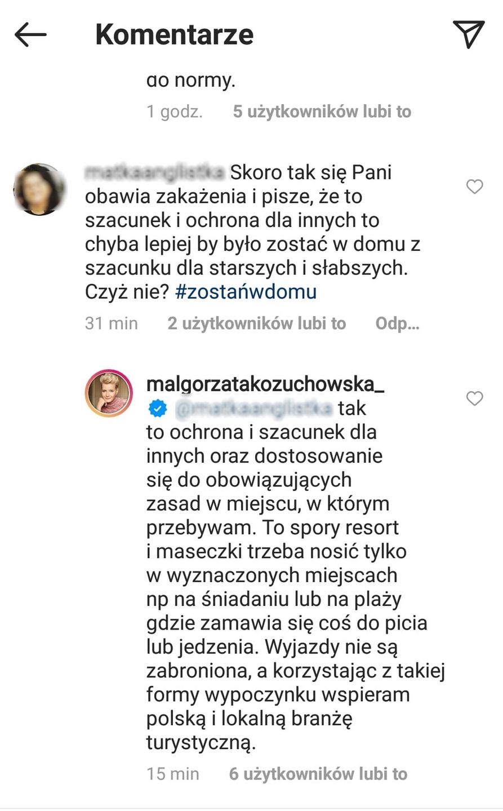Tap the blurred @mention in the reply
Viewport: 503px width, 811px height.
(254, 409)
